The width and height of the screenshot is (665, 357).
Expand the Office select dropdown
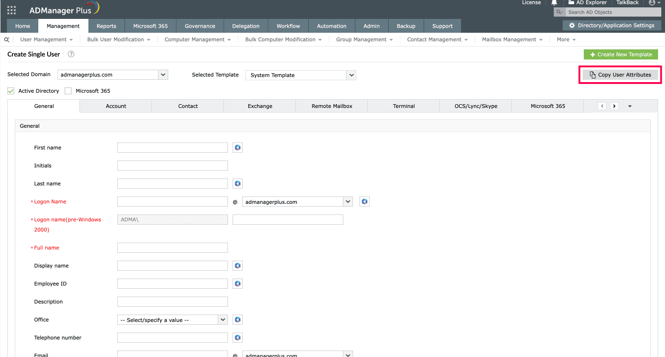pos(173,320)
